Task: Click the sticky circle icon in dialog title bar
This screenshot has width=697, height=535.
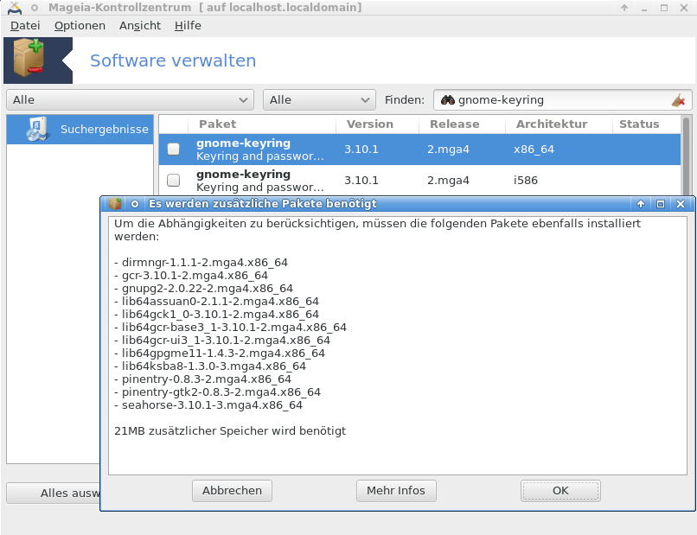Action: (135, 204)
